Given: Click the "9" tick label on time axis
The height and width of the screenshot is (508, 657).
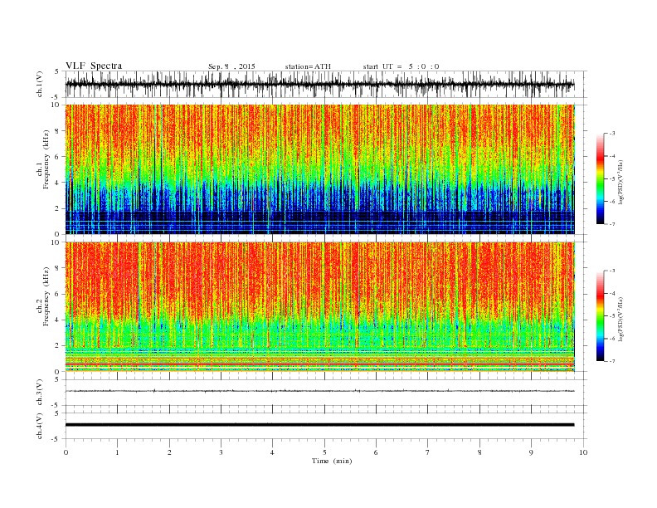Looking at the screenshot, I should coord(531,452).
